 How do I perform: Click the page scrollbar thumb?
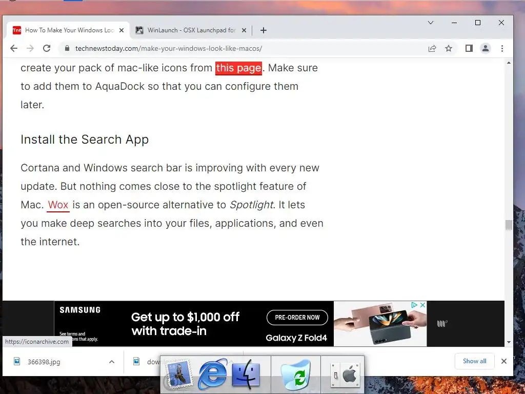509,225
